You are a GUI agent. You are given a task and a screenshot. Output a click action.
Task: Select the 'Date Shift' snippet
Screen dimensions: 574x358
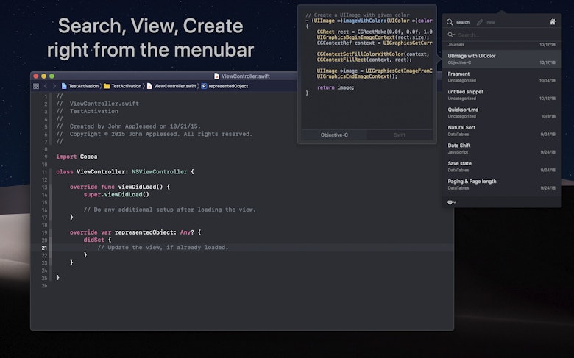502,148
